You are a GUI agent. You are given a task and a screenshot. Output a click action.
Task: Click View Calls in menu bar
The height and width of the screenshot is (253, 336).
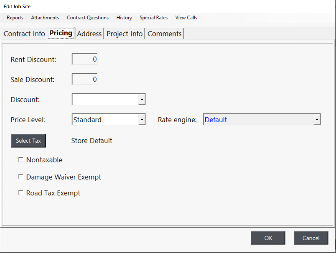(x=186, y=18)
